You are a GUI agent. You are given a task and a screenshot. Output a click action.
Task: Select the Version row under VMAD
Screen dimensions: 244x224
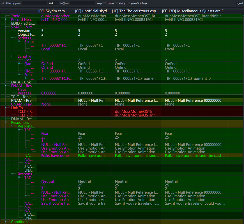pyautogui.click(x=24, y=31)
